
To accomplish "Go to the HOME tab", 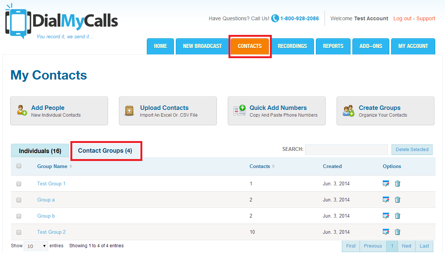I will (x=160, y=46).
